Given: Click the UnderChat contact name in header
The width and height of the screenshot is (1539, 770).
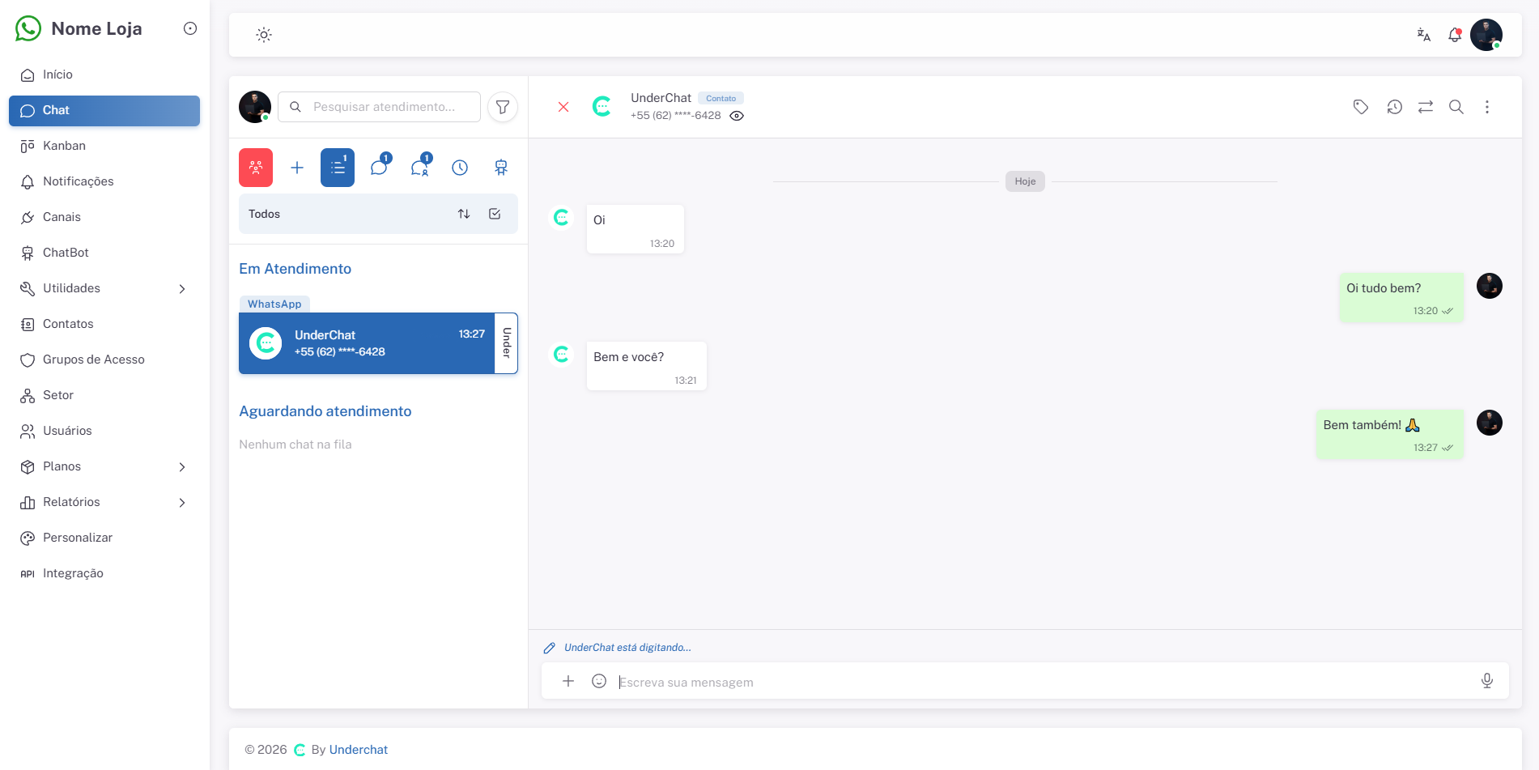Looking at the screenshot, I should pyautogui.click(x=661, y=98).
